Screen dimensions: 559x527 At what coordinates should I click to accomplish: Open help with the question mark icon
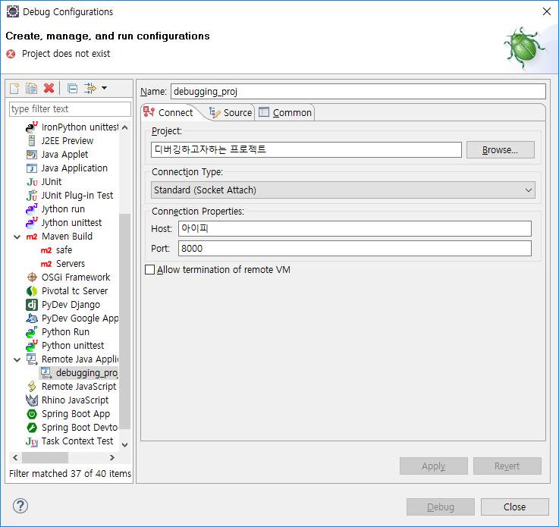click(x=20, y=506)
